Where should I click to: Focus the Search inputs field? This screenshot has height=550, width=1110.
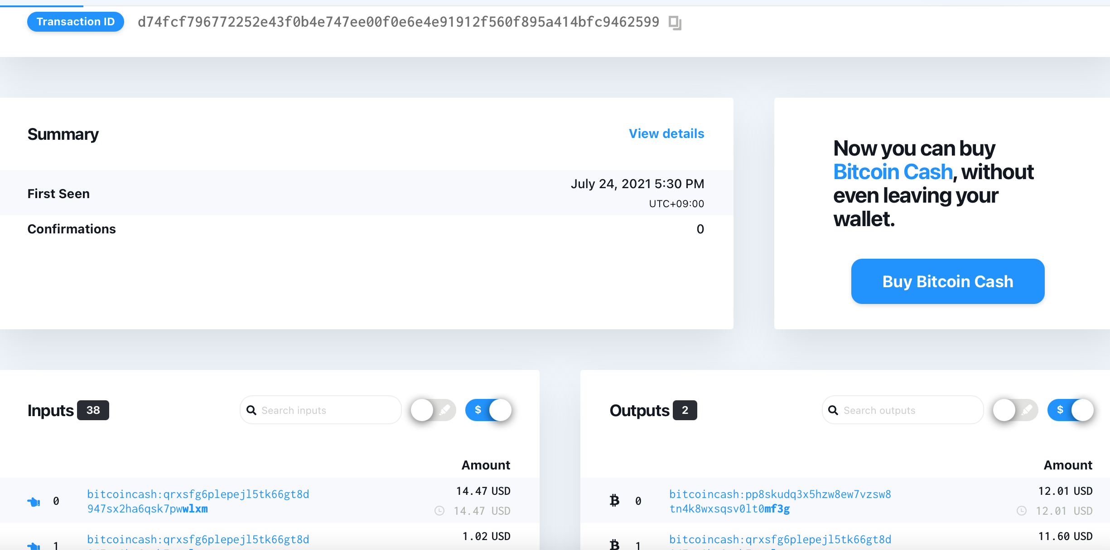click(321, 410)
